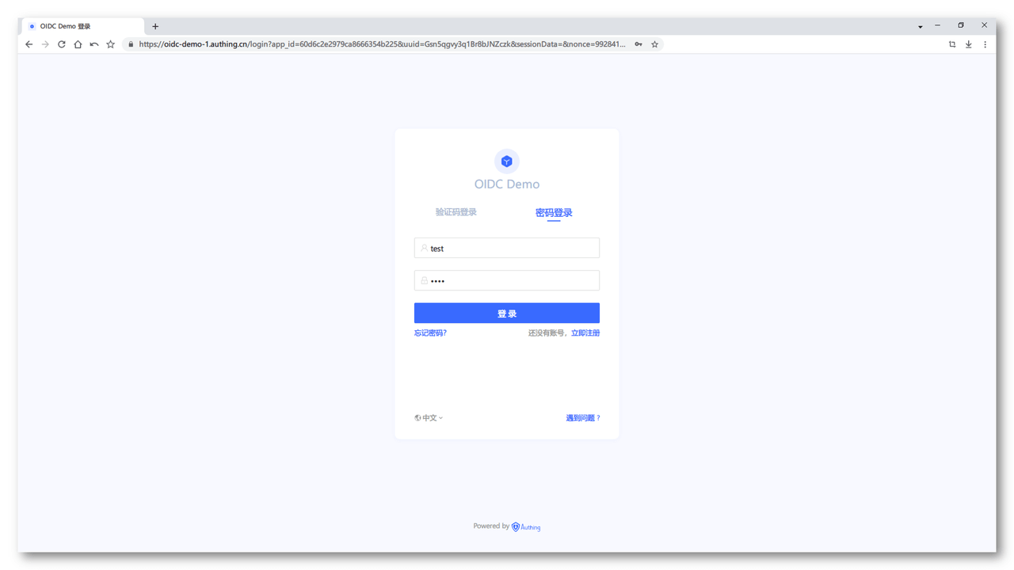Image resolution: width=1014 pixels, height=570 pixels.
Task: Open the 遇到问题? help link
Action: point(583,418)
